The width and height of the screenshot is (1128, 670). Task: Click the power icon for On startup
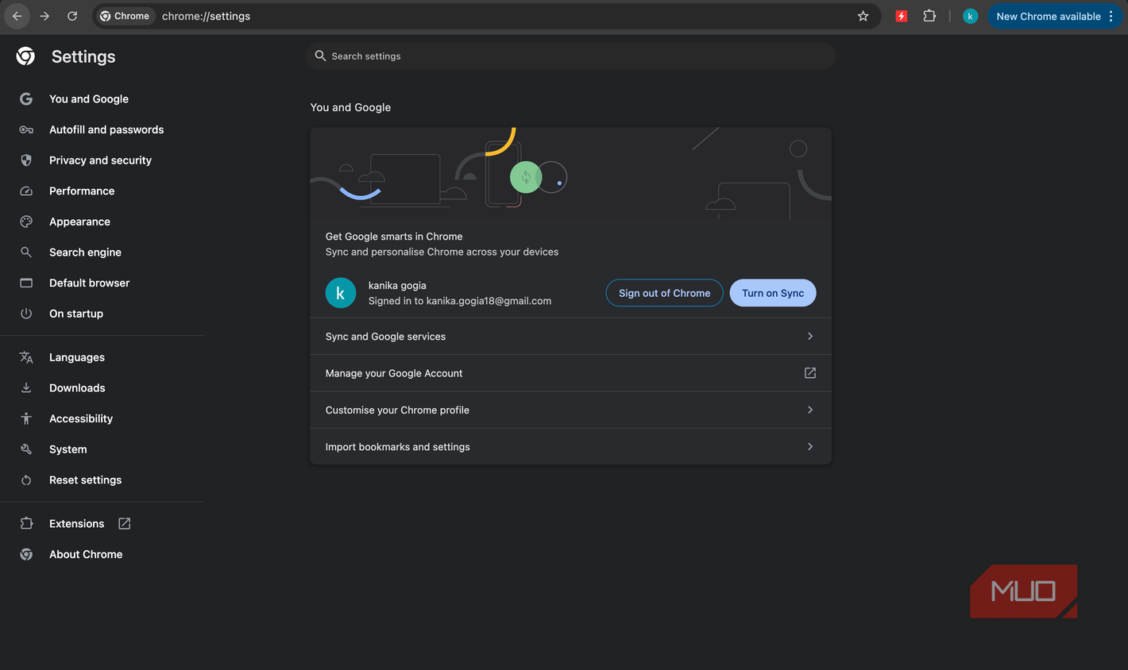tap(26, 314)
